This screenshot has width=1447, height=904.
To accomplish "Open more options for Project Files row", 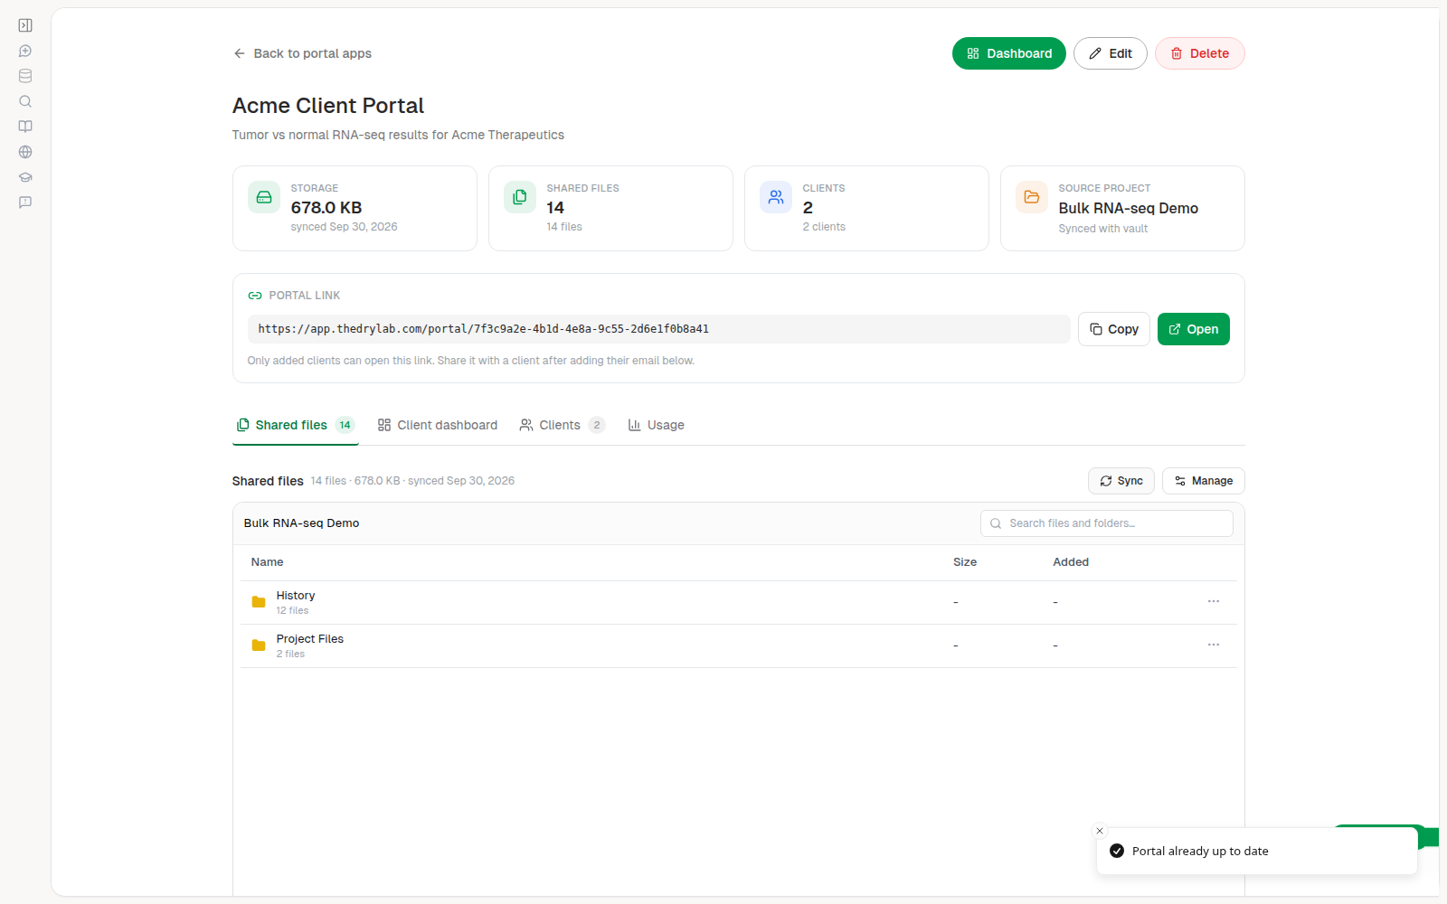I will tap(1214, 645).
